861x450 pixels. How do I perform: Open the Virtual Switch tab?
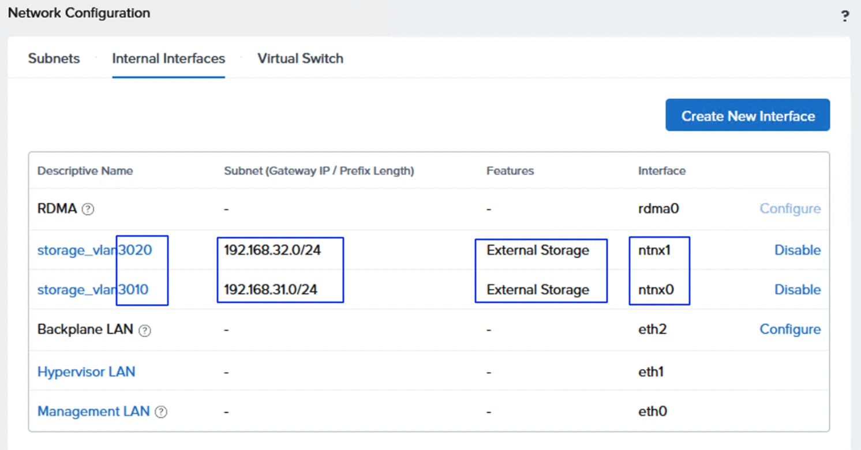[300, 58]
